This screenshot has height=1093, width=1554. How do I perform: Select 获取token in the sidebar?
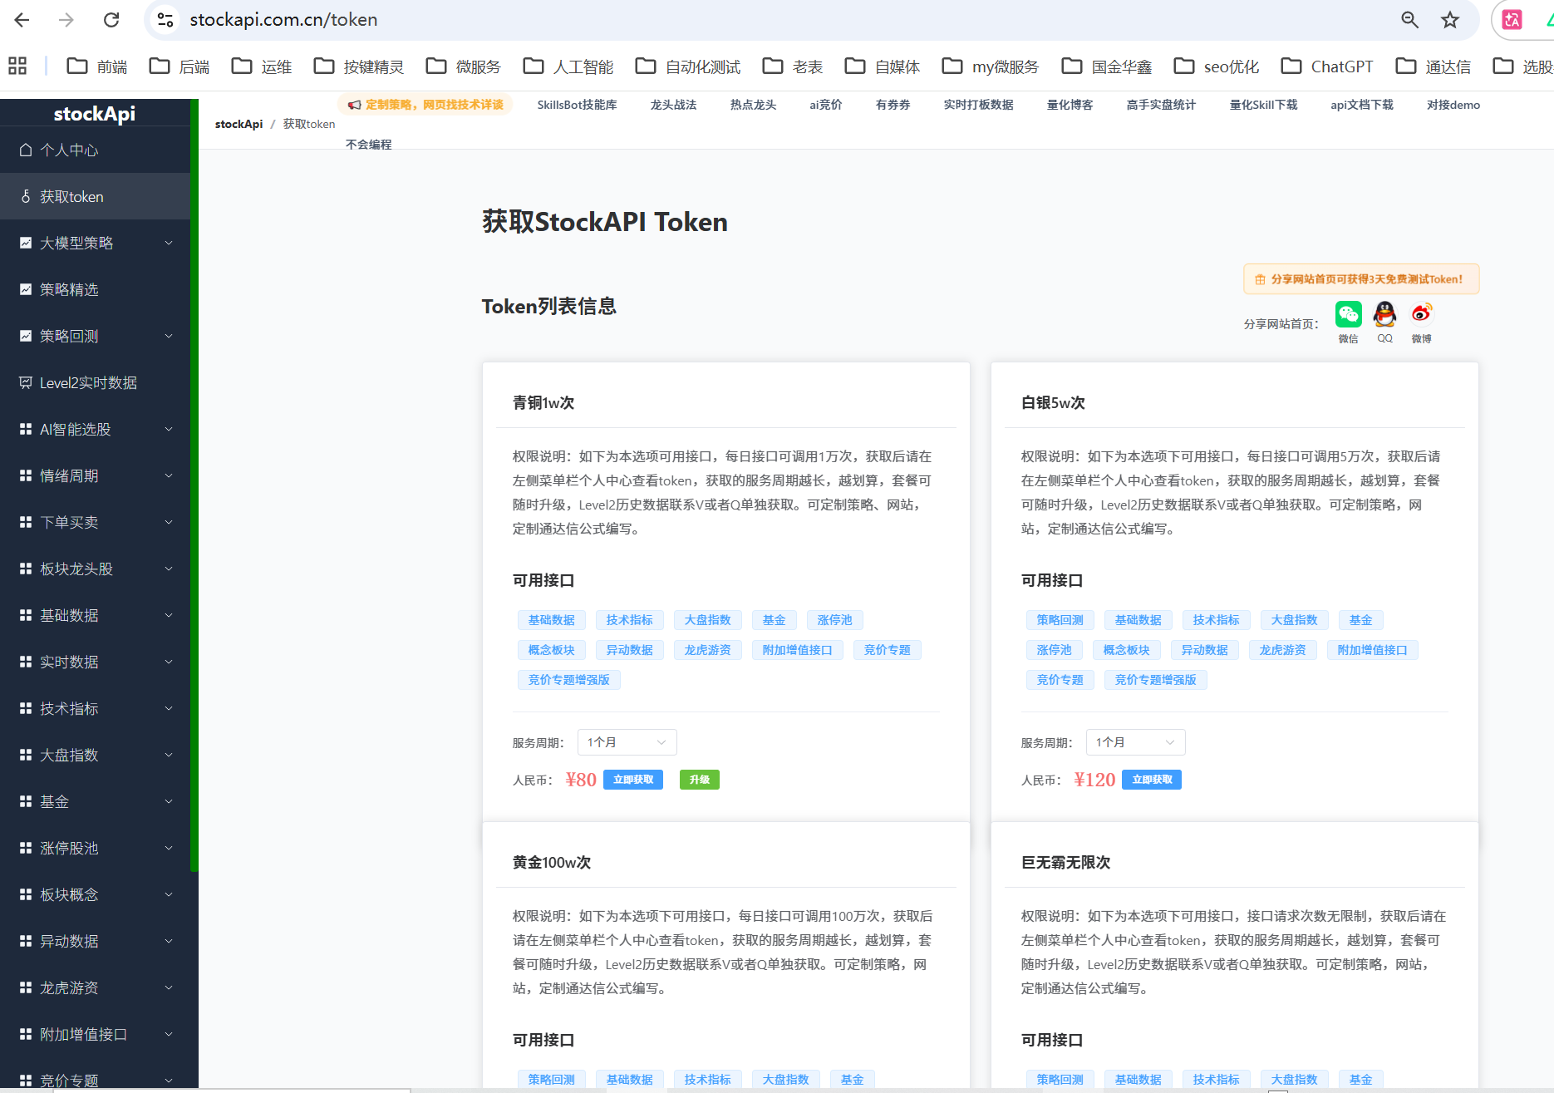tap(95, 196)
